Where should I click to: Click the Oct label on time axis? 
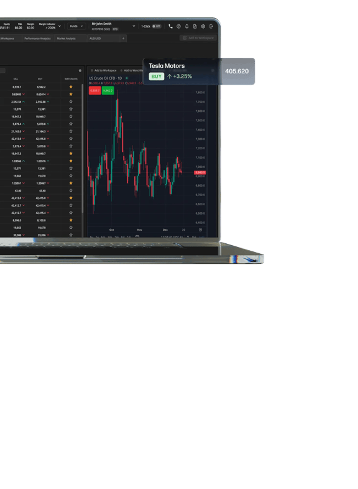[111, 230]
